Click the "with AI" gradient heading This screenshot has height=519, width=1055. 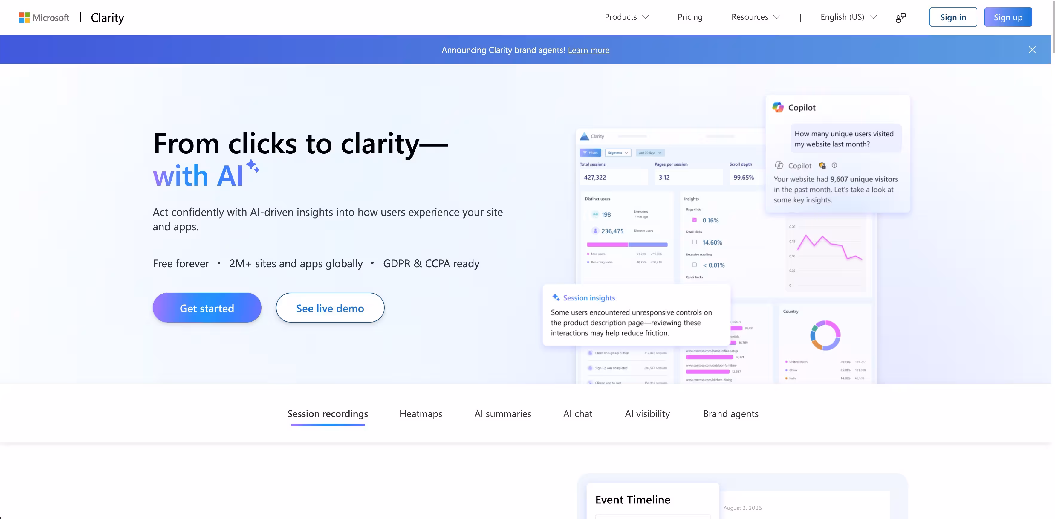pyautogui.click(x=198, y=176)
